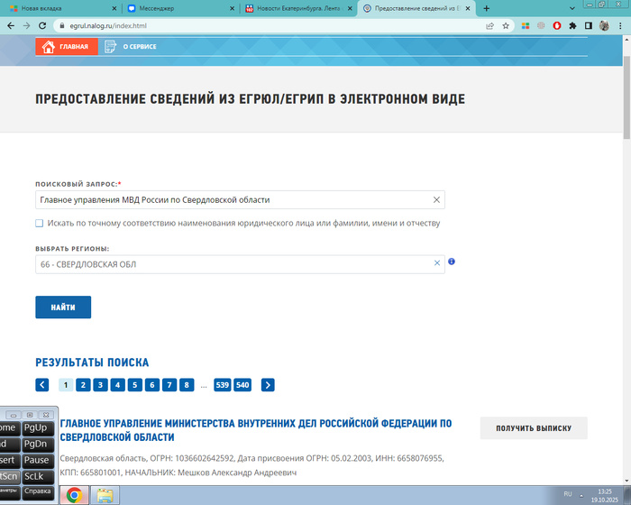Clear the selected region 66 with X

pos(437,263)
